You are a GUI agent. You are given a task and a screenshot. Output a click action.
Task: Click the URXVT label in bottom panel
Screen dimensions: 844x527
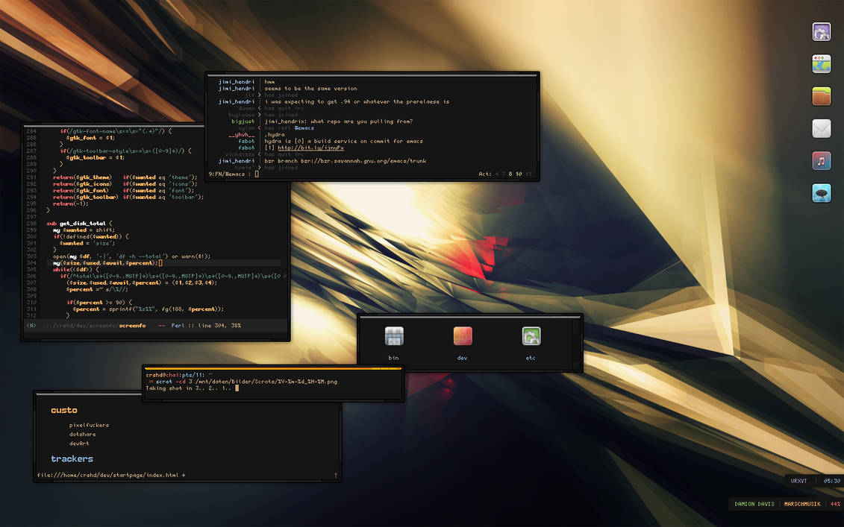[798, 481]
